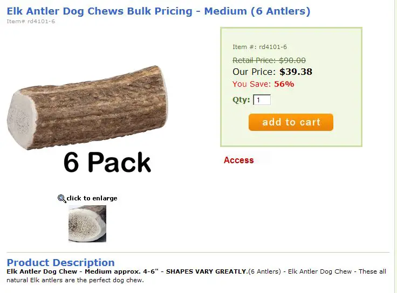
Task: Click the magnifying glass enlarge icon
Action: pos(62,198)
